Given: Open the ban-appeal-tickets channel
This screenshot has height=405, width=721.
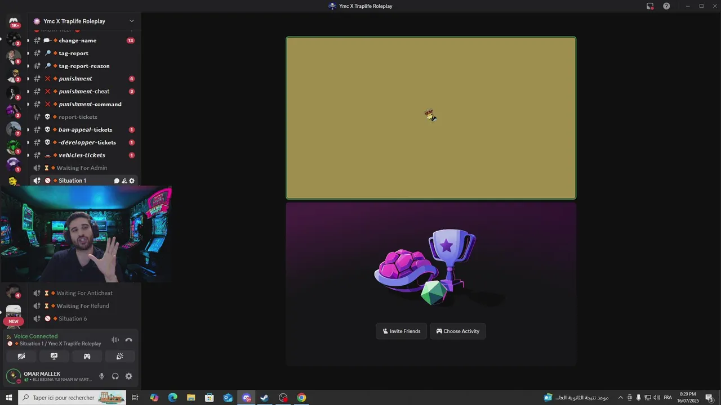Looking at the screenshot, I should [x=83, y=130].
